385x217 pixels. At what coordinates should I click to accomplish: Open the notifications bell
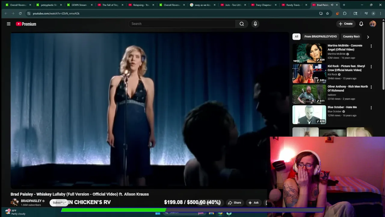click(361, 24)
